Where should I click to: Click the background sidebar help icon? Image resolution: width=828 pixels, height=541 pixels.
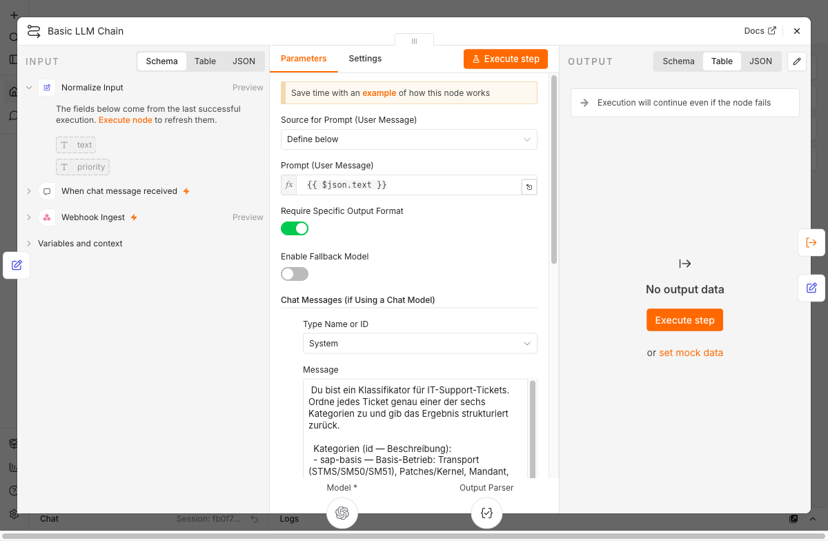coord(13,491)
